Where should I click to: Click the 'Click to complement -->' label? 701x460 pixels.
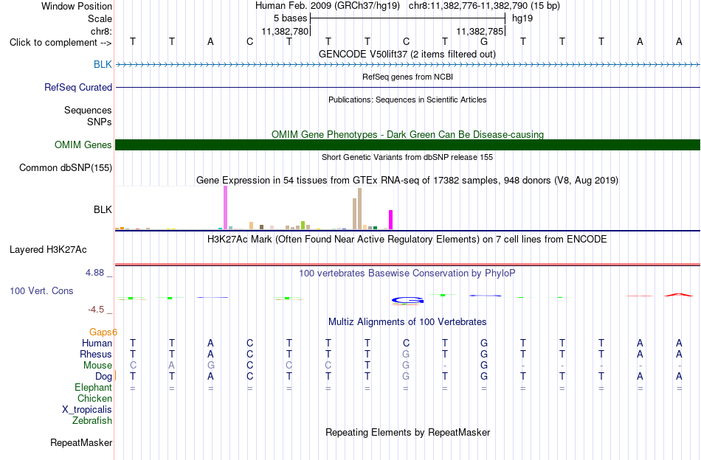click(61, 43)
